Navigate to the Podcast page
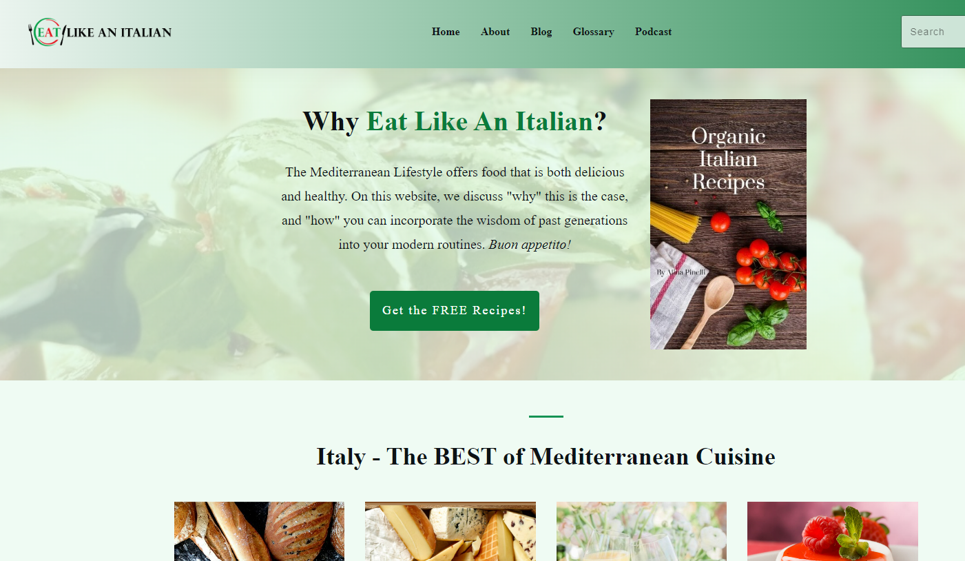The image size is (965, 561). 653,32
